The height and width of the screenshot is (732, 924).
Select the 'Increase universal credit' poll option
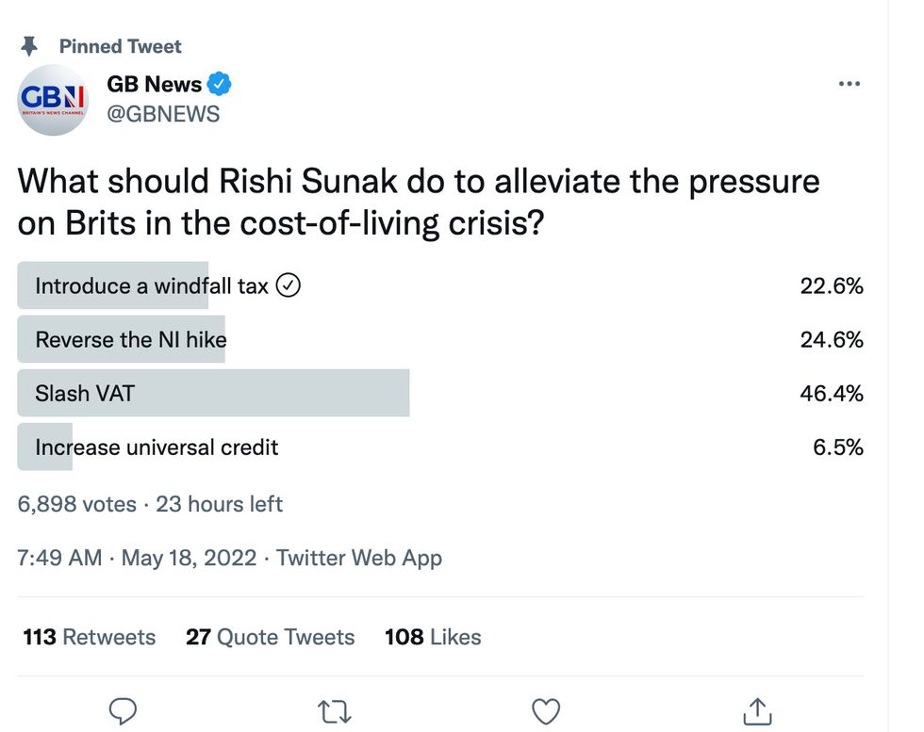(x=156, y=447)
